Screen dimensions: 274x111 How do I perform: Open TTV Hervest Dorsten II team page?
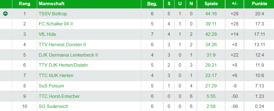(x=62, y=45)
